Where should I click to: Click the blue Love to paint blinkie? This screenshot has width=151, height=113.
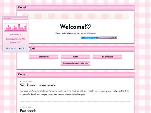(90, 38)
